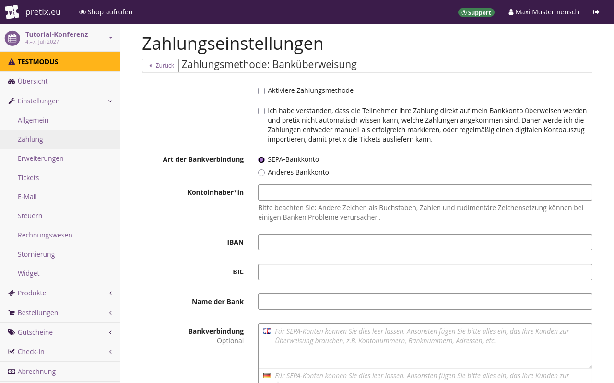Click the Testmodus warning triangle icon

point(12,62)
